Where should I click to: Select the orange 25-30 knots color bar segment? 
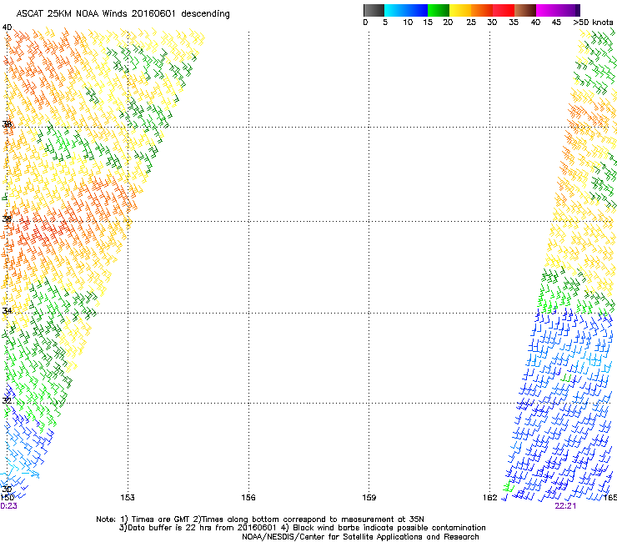482,10
